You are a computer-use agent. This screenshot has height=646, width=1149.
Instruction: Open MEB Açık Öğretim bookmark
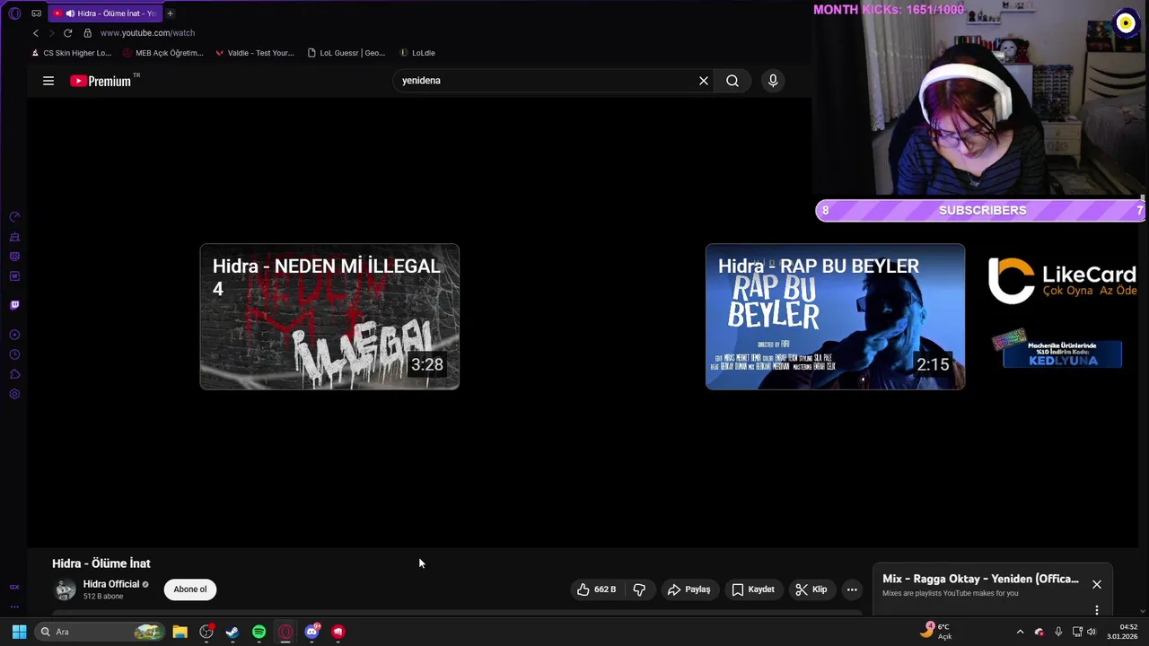click(x=163, y=53)
